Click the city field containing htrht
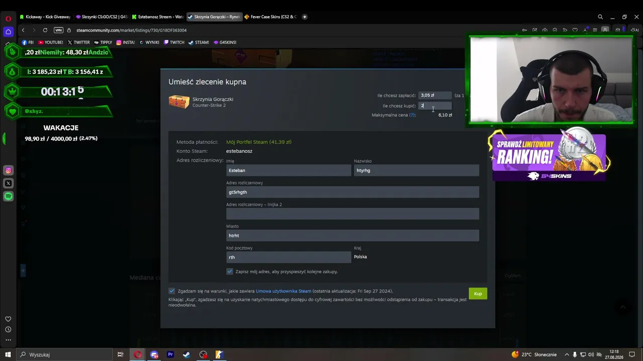This screenshot has width=643, height=361. pos(353,236)
